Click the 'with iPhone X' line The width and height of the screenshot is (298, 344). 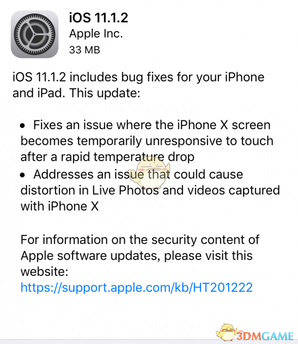click(x=60, y=206)
